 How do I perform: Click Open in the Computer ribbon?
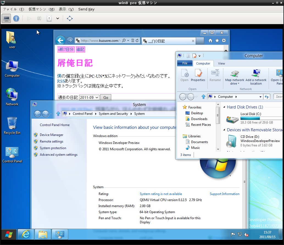click(184, 75)
